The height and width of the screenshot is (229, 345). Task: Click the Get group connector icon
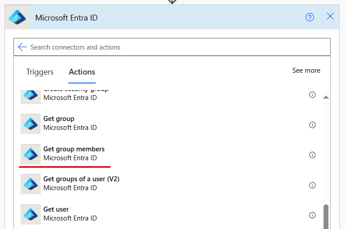(x=30, y=124)
